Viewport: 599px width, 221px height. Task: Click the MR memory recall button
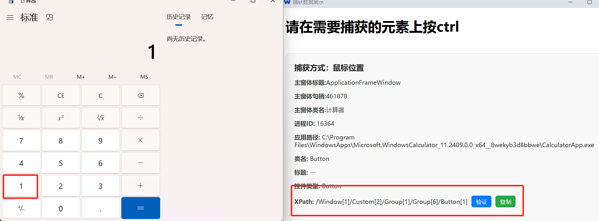(49, 77)
